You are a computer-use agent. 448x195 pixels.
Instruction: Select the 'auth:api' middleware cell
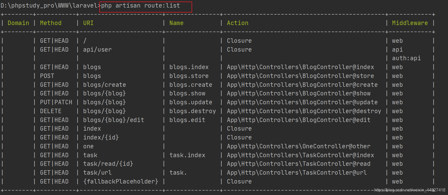pyautogui.click(x=406, y=58)
